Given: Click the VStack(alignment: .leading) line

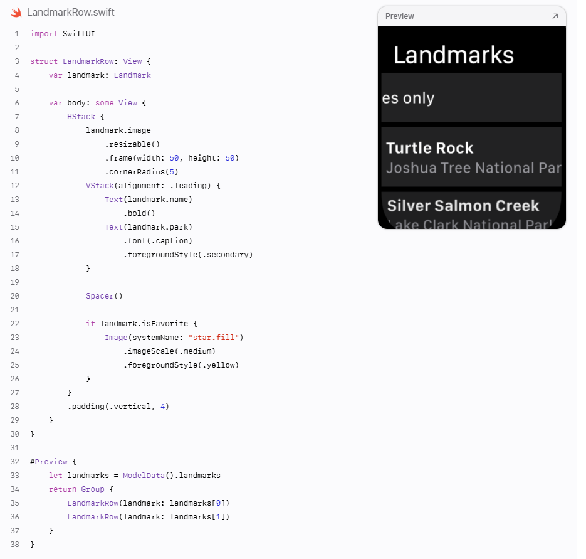Looking at the screenshot, I should coord(153,186).
